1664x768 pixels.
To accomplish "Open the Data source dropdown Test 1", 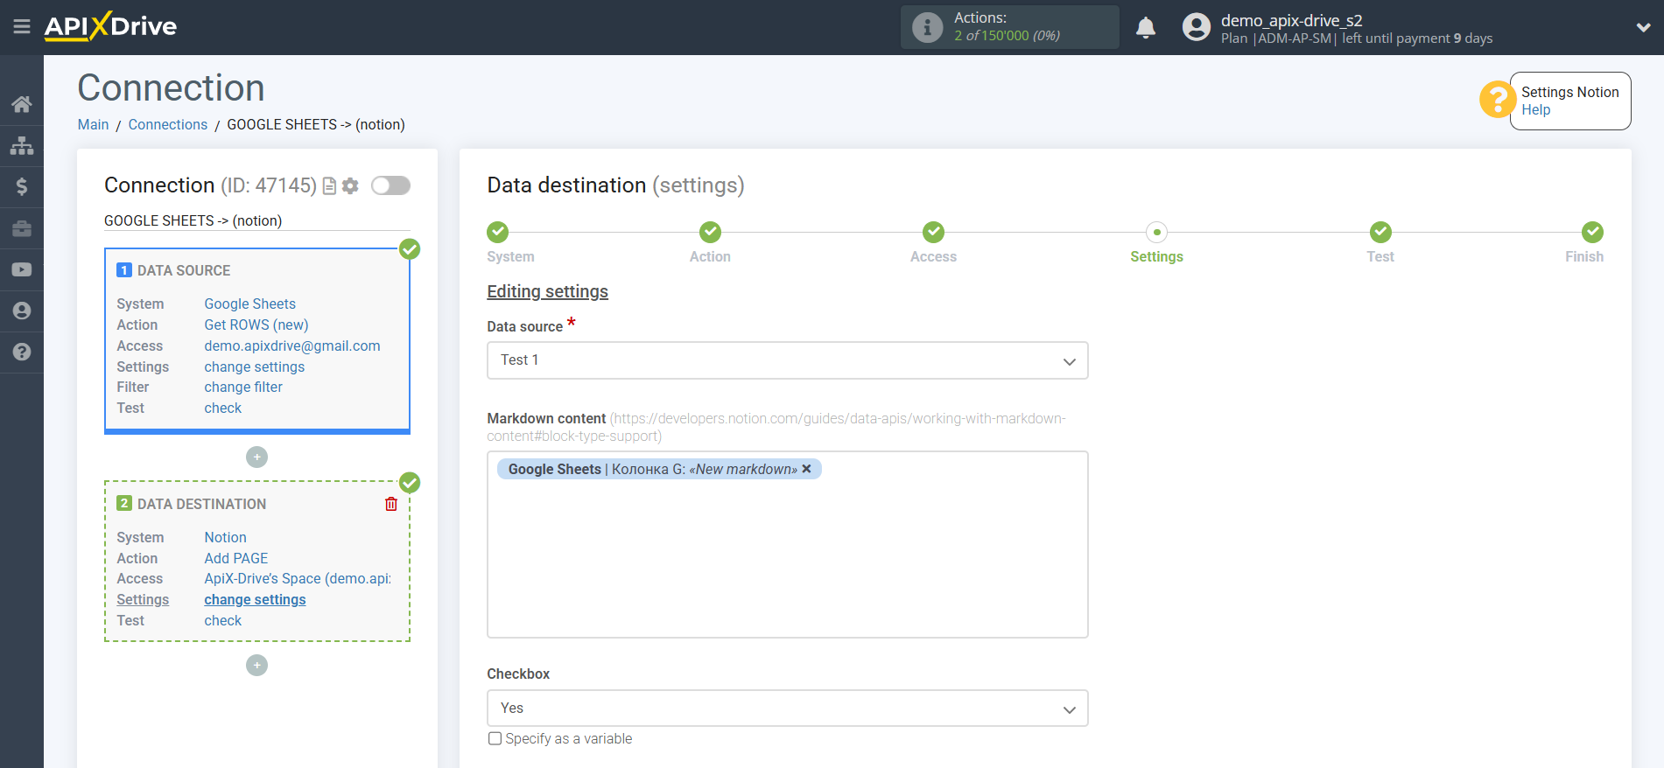I will coord(787,360).
